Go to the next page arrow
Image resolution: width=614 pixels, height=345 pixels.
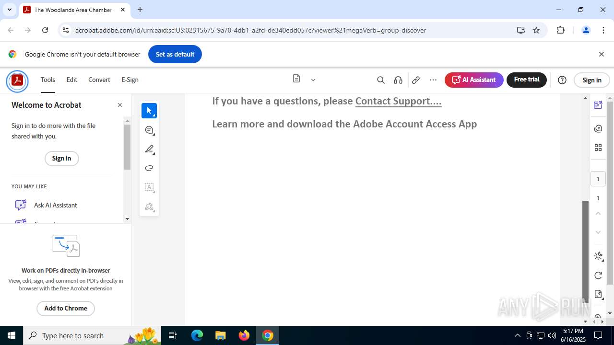coord(598,232)
